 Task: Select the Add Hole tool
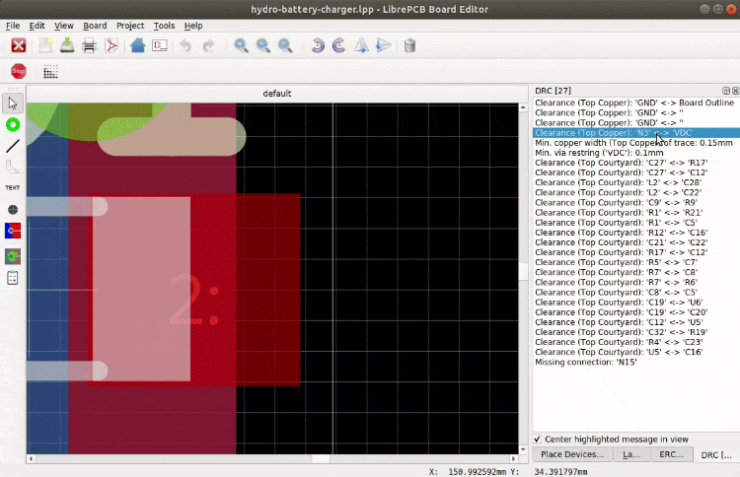point(13,209)
